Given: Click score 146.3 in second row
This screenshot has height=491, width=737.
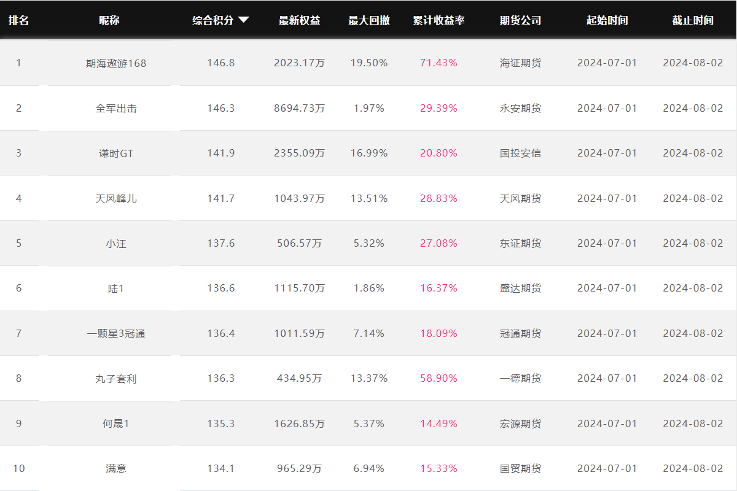Looking at the screenshot, I should pyautogui.click(x=221, y=108).
